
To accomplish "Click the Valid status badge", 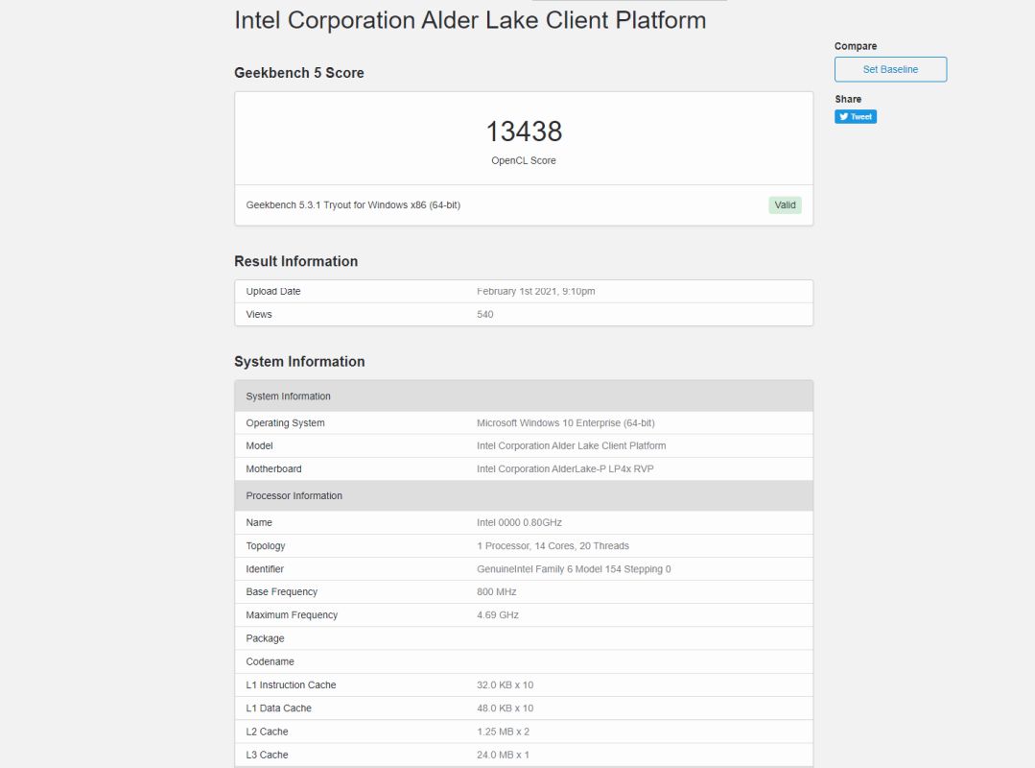I will [785, 204].
